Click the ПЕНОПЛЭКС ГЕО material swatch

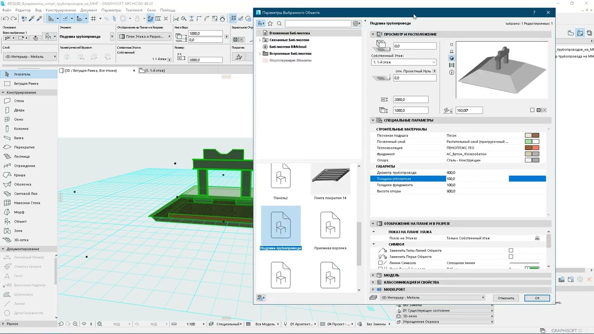tap(532, 148)
